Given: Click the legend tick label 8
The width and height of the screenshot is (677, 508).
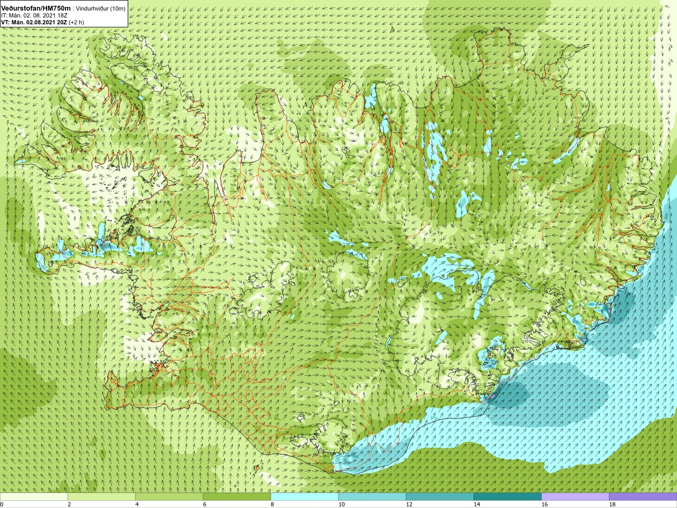Looking at the screenshot, I should (272, 504).
